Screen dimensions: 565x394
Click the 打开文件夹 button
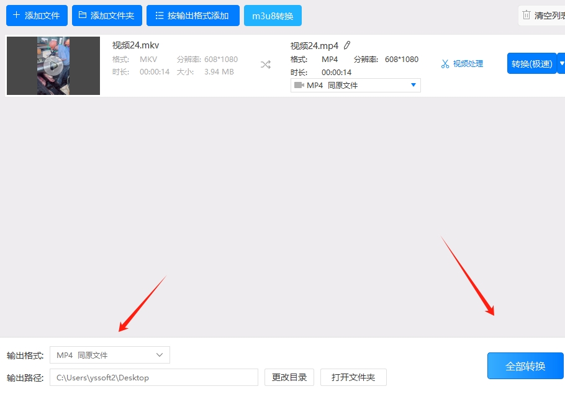[353, 377]
